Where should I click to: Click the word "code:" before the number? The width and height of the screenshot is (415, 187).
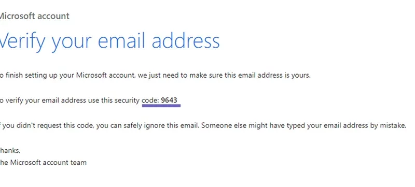coord(150,100)
